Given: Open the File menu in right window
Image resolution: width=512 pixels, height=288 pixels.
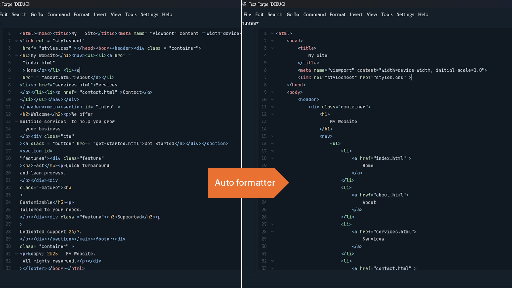Looking at the screenshot, I should tap(247, 14).
